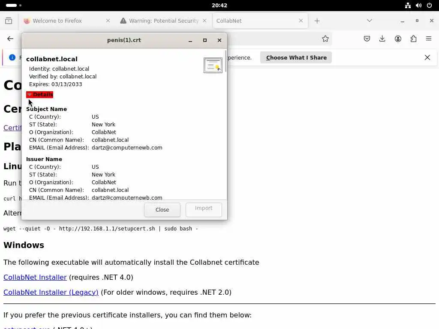Click the collabnet.local certificate heading

(x=52, y=59)
